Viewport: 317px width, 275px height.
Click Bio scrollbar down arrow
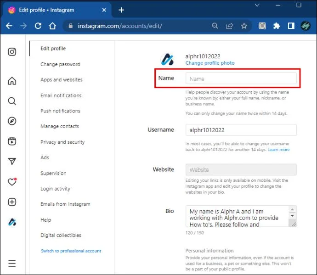tap(292, 216)
